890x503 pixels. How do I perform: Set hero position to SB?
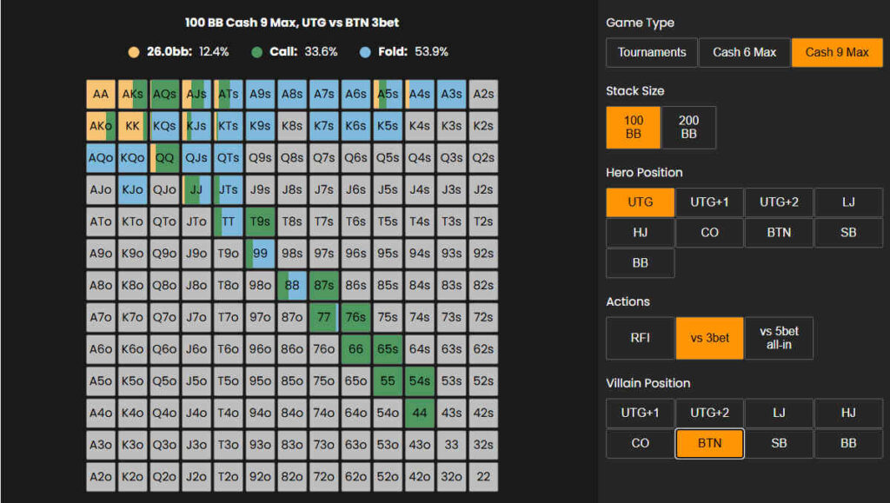848,233
